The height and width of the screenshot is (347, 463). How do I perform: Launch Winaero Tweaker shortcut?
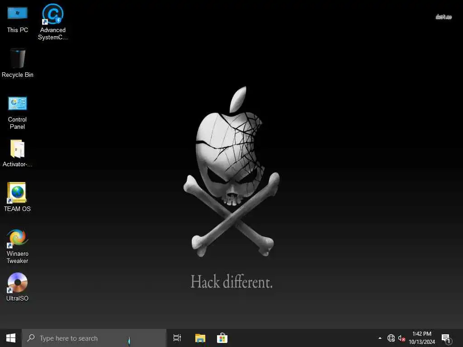[18, 246]
